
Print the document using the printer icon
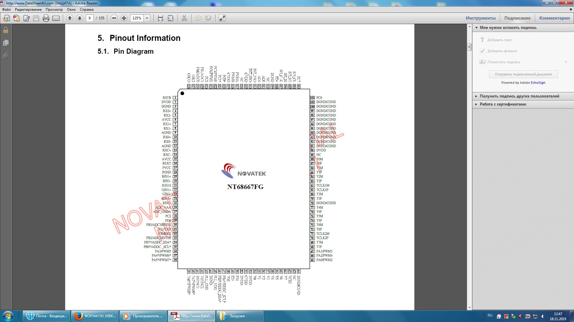[46, 18]
